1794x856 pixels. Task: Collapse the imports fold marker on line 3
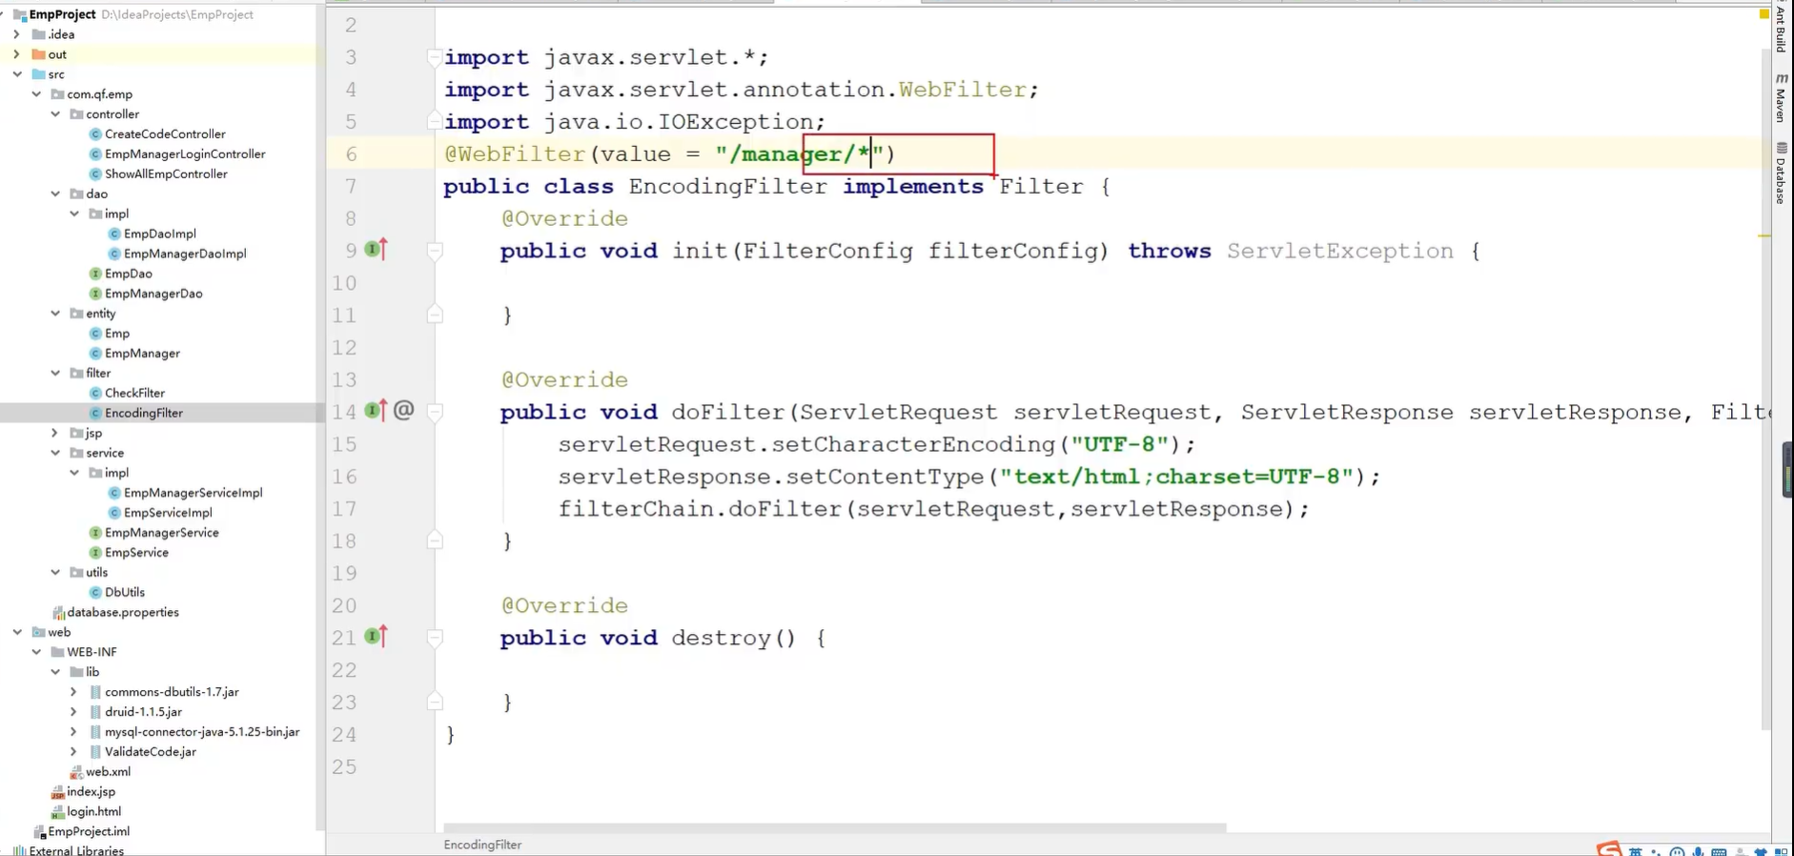pos(434,57)
